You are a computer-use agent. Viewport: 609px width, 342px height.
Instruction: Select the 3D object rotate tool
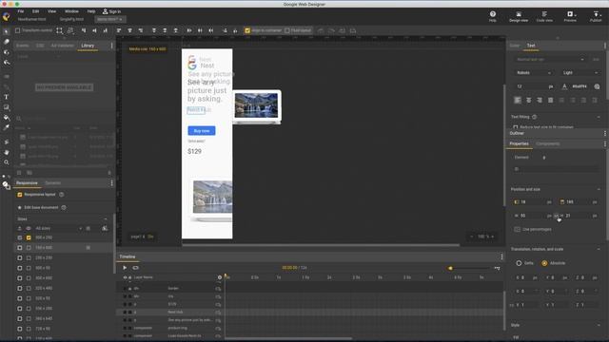coord(7,52)
